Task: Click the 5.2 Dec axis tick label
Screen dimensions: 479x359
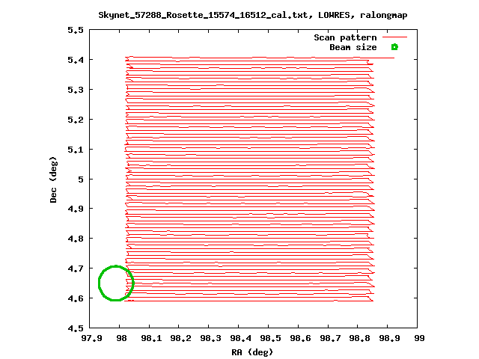Action: (x=75, y=120)
